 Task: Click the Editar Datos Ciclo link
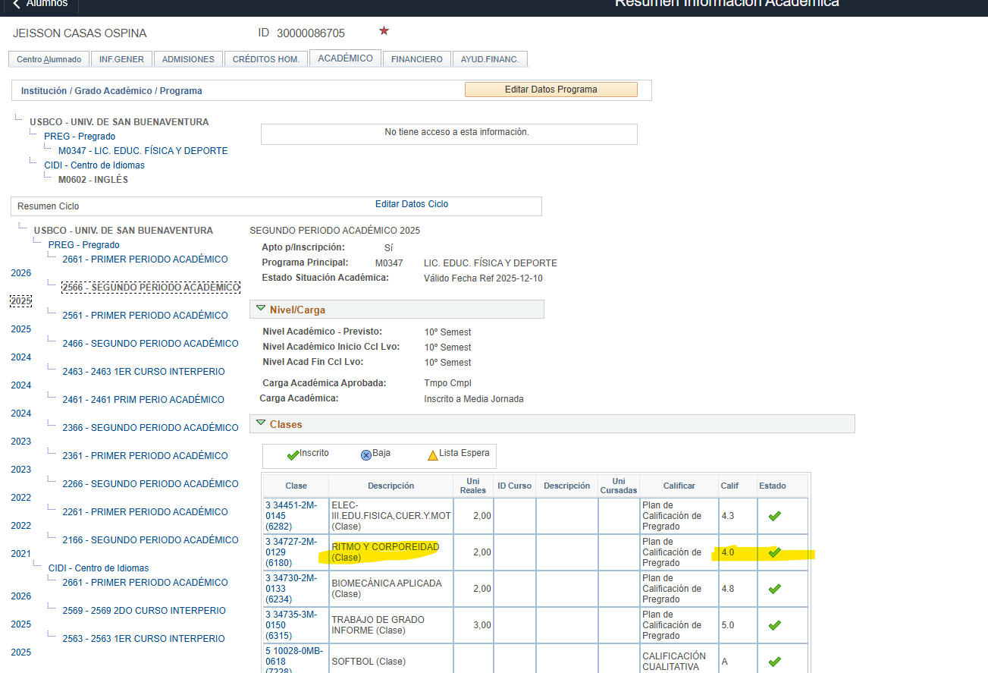(412, 204)
